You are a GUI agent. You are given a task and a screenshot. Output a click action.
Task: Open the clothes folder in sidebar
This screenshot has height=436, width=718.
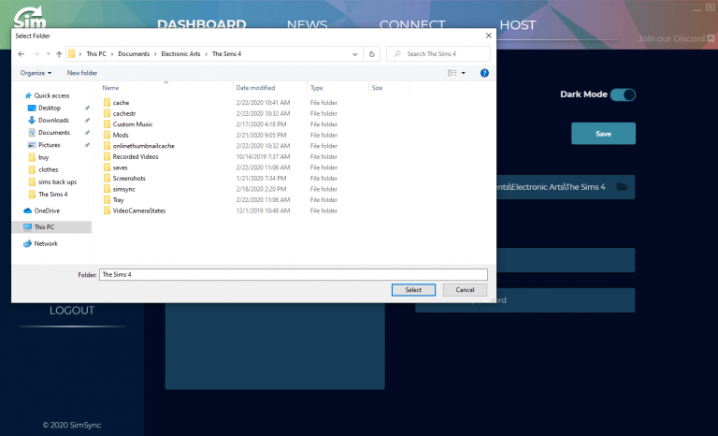pos(48,169)
